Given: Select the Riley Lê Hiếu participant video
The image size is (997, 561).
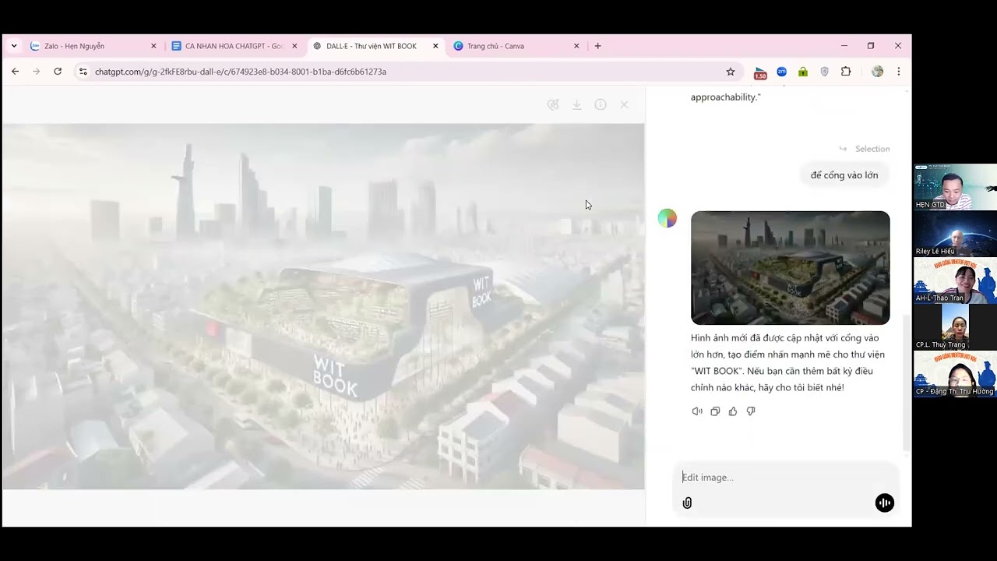Looking at the screenshot, I should (956, 234).
